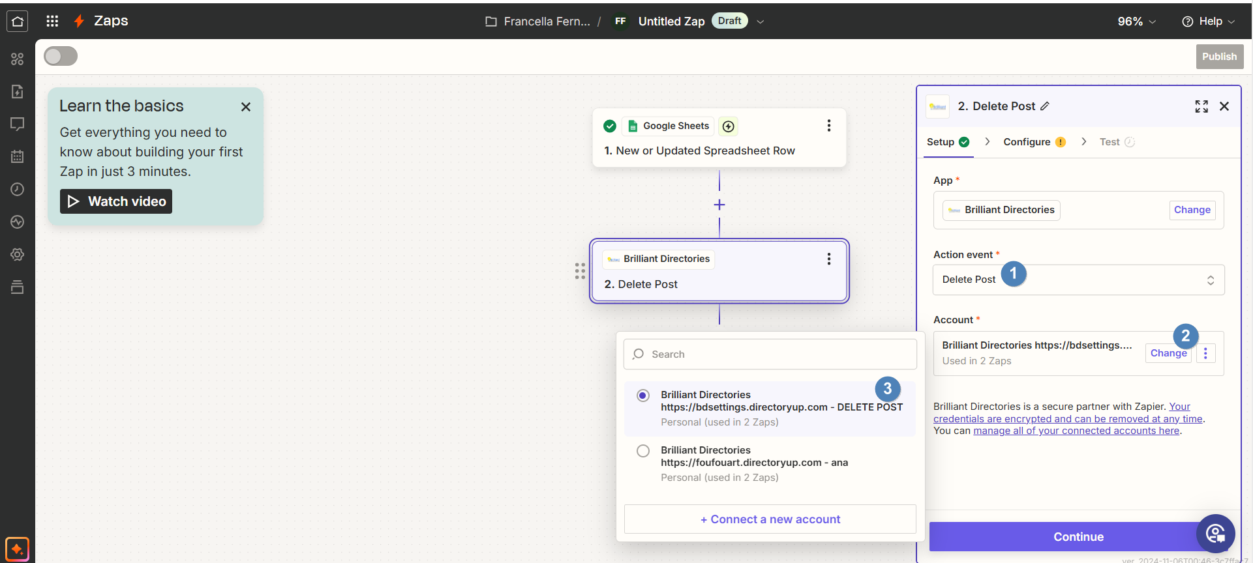Expand the step panel to fullscreen
The height and width of the screenshot is (563, 1253).
(x=1201, y=106)
